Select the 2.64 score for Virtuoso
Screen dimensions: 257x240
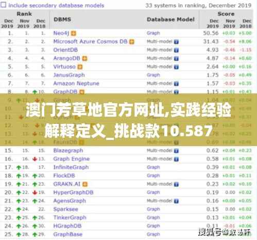(212, 67)
